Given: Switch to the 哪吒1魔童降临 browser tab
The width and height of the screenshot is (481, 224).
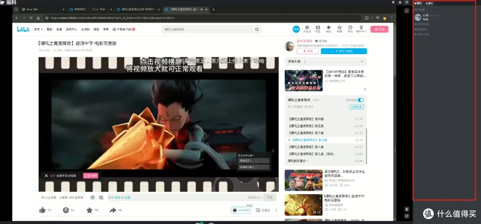Looking at the screenshot, I should click(x=138, y=9).
